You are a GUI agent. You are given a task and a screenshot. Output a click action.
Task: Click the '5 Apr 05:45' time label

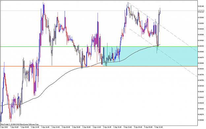(x=138, y=127)
